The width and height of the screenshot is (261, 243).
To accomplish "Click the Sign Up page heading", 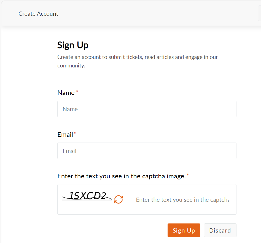I will click(73, 45).
